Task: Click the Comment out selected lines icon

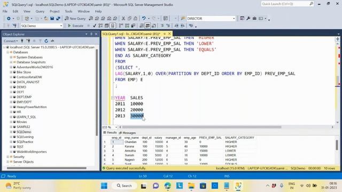Action: point(162,26)
